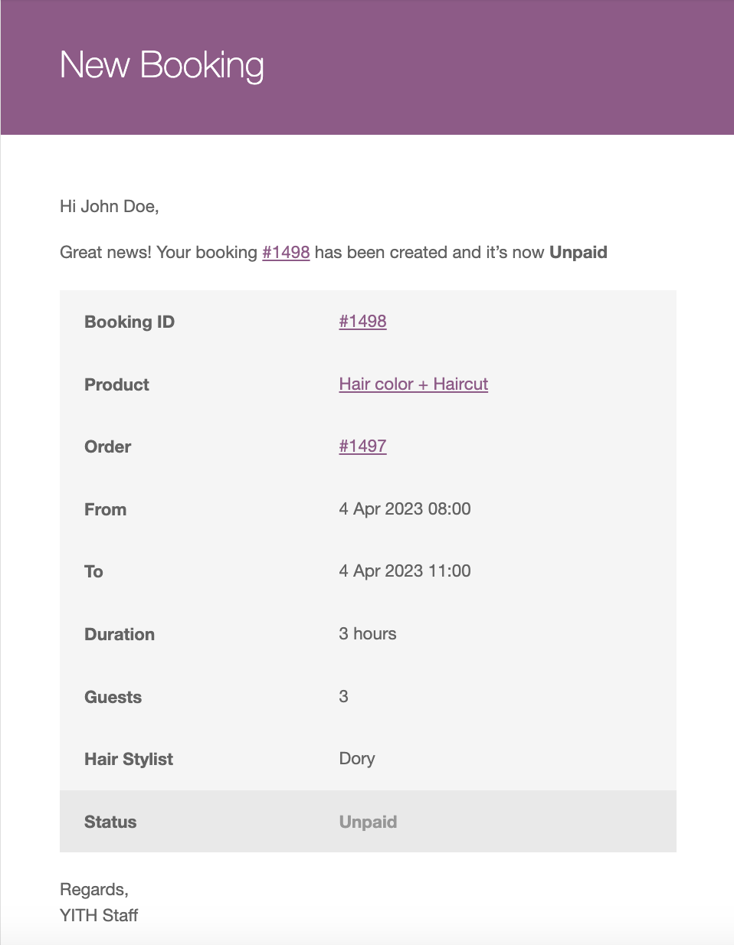Click the Hi John Doe greeting
The height and width of the screenshot is (945, 734).
point(109,207)
